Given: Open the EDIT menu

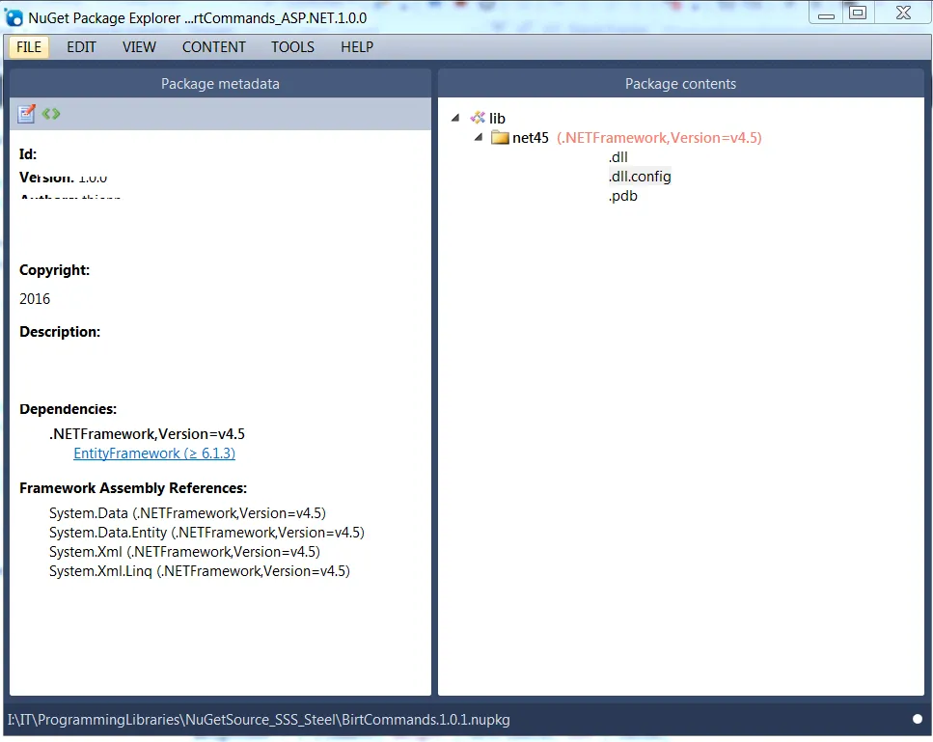Looking at the screenshot, I should [x=81, y=47].
